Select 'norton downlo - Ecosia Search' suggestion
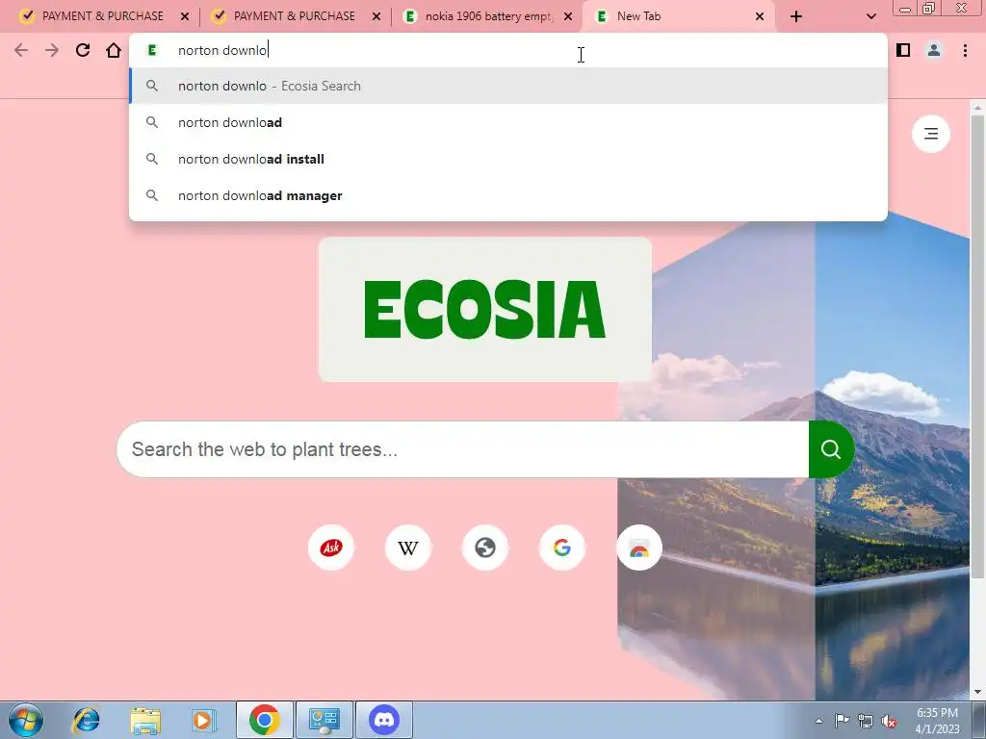The image size is (986, 739). click(508, 86)
